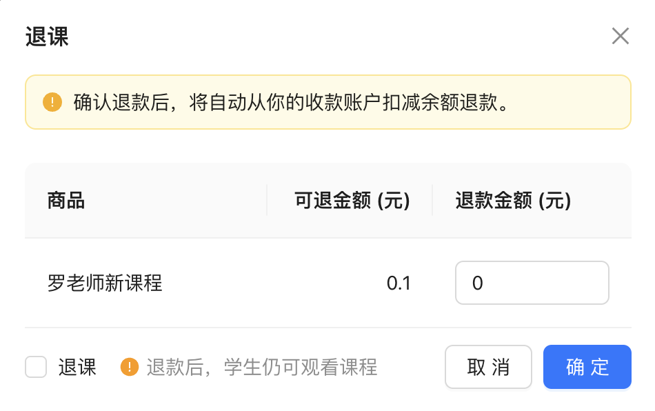Close the 退课 dialog with X icon
This screenshot has width=655, height=411.
click(621, 36)
